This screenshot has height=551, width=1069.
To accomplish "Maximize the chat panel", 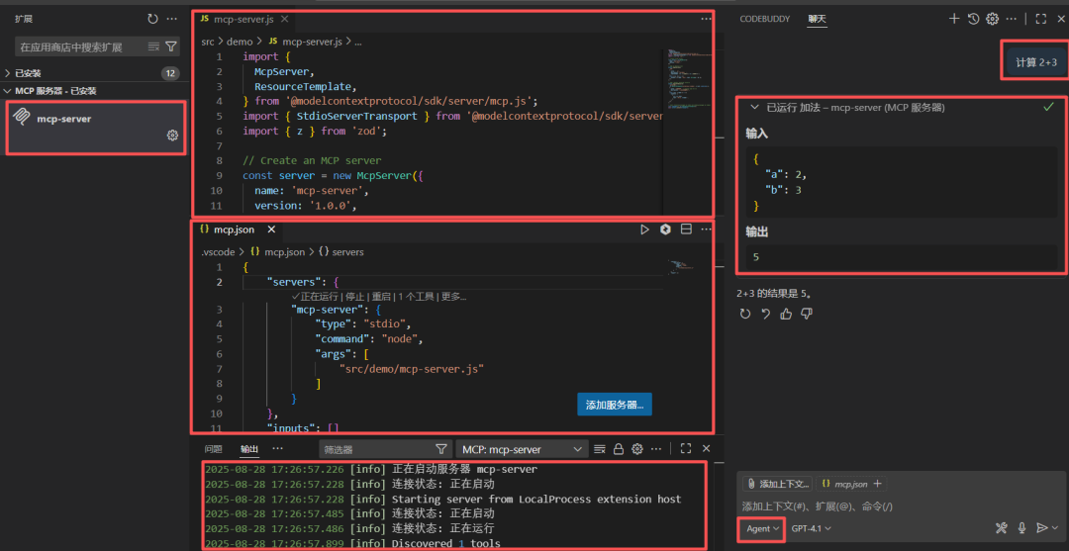I will 1040,19.
